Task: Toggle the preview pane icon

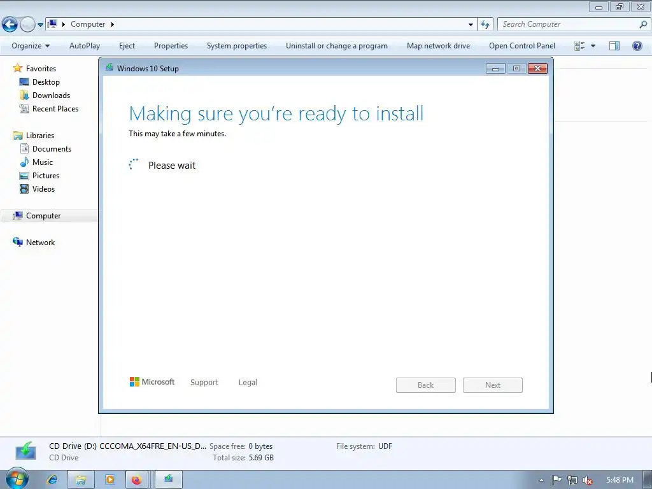Action: (614, 46)
